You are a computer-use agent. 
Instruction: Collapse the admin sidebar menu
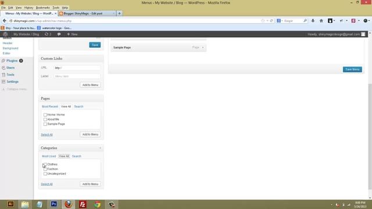tap(14, 89)
